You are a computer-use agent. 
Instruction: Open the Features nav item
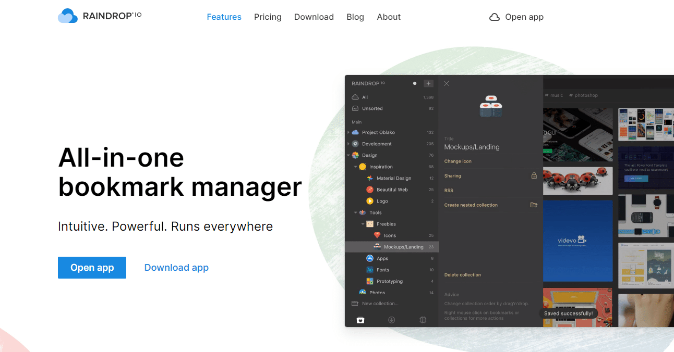(224, 17)
